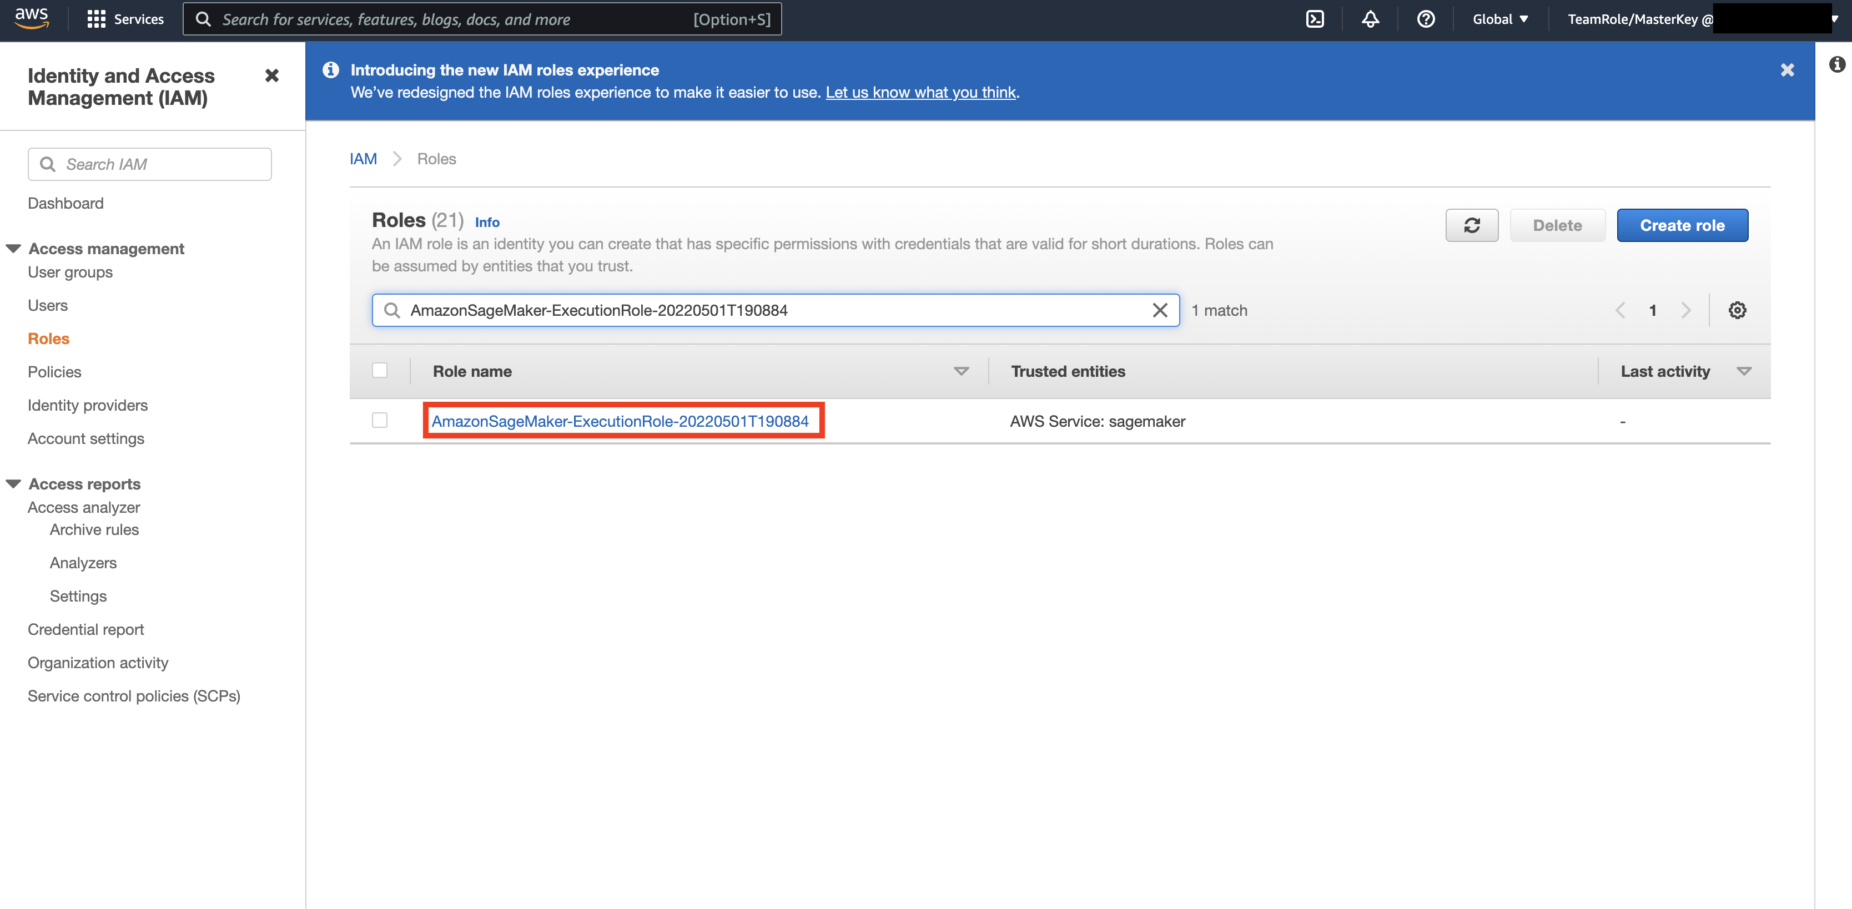Viewport: 1852px width, 909px height.
Task: Refresh the roles list
Action: pos(1472,226)
